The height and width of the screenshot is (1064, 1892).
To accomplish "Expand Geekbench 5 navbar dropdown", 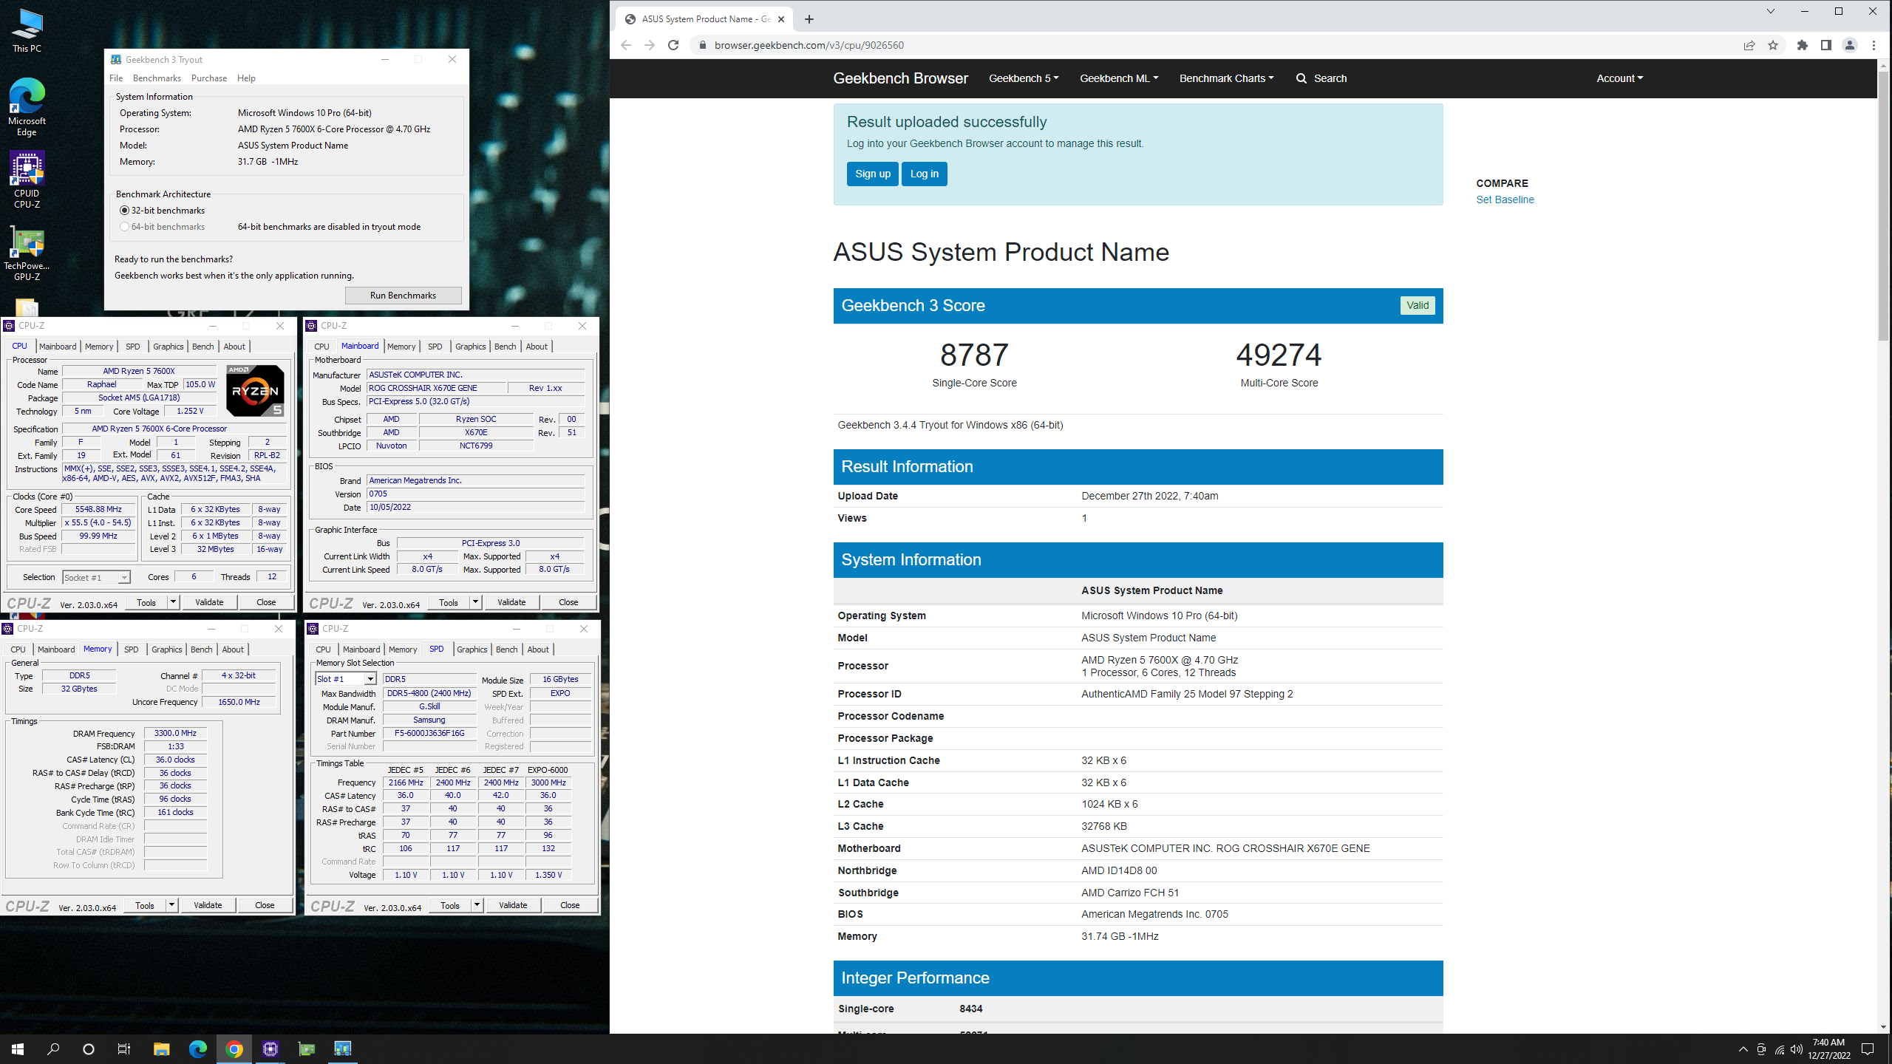I will click(x=1024, y=78).
